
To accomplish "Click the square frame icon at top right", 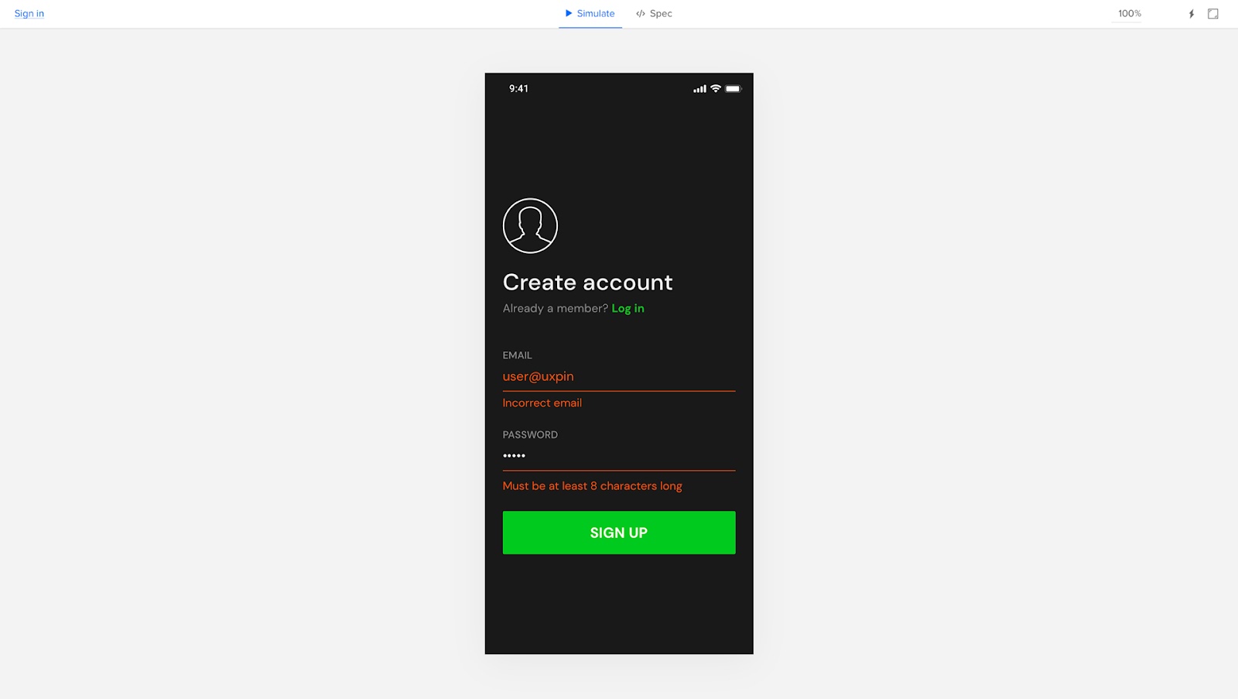I will [x=1213, y=14].
